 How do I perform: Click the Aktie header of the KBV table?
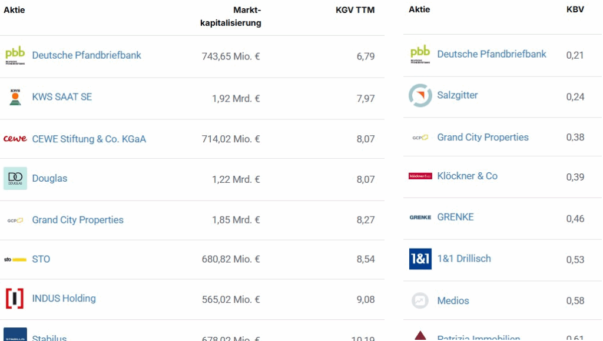pos(419,9)
